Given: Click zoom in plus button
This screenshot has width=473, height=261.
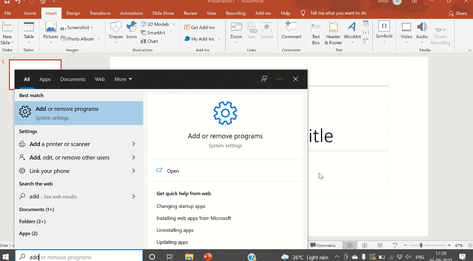Looking at the screenshot, I should click(x=449, y=245).
